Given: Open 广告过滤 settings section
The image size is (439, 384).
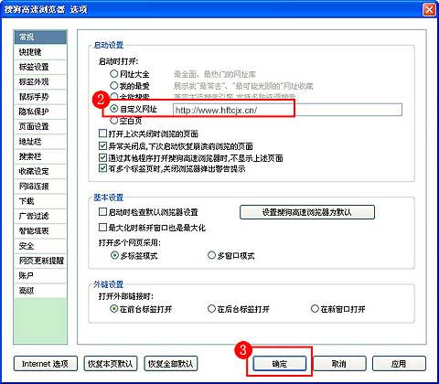Looking at the screenshot, I should pos(40,216).
